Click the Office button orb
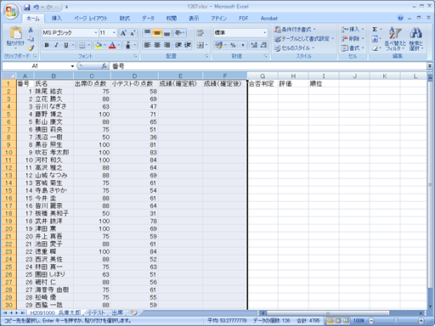The width and height of the screenshot is (435, 326). [11, 11]
